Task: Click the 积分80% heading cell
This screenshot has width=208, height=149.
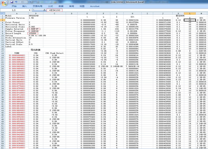Action: 180,16
